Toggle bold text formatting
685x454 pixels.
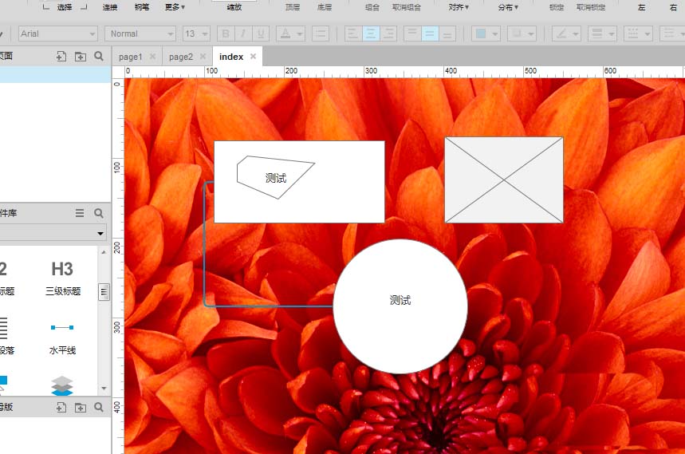click(x=225, y=34)
